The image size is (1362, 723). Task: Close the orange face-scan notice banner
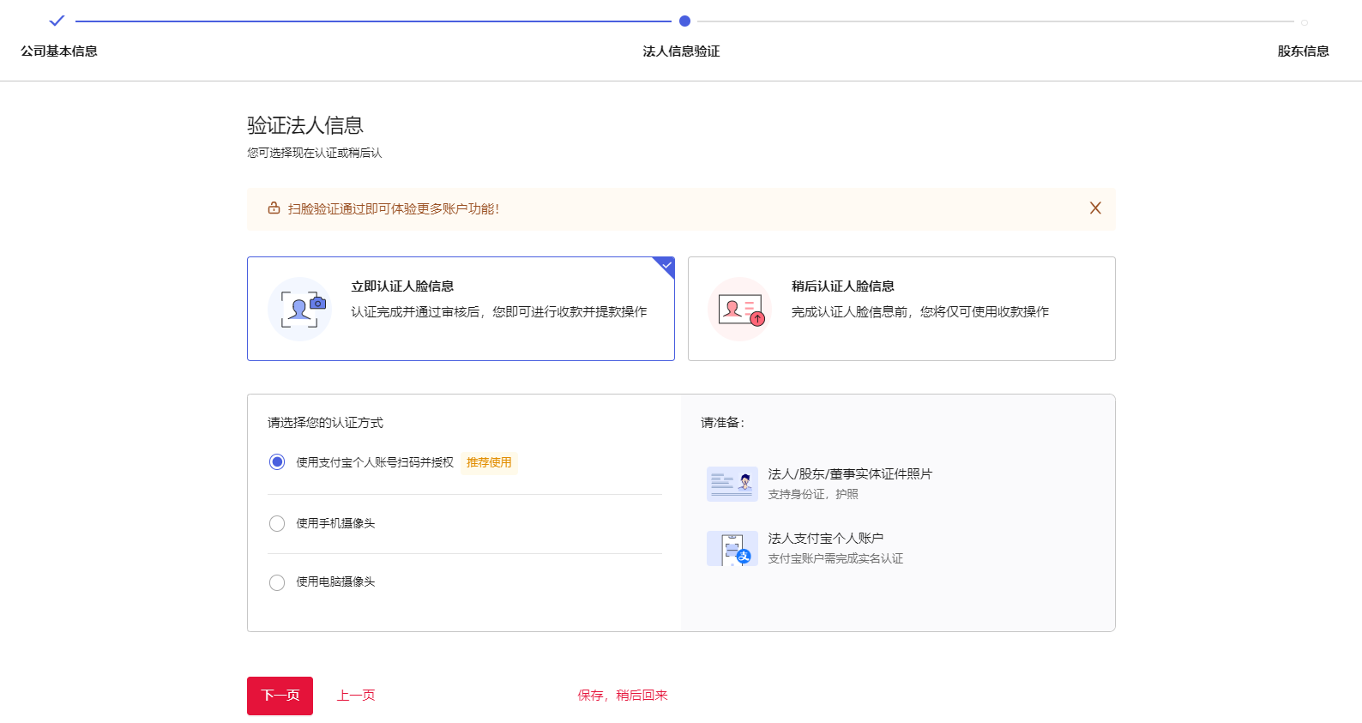[x=1095, y=208]
